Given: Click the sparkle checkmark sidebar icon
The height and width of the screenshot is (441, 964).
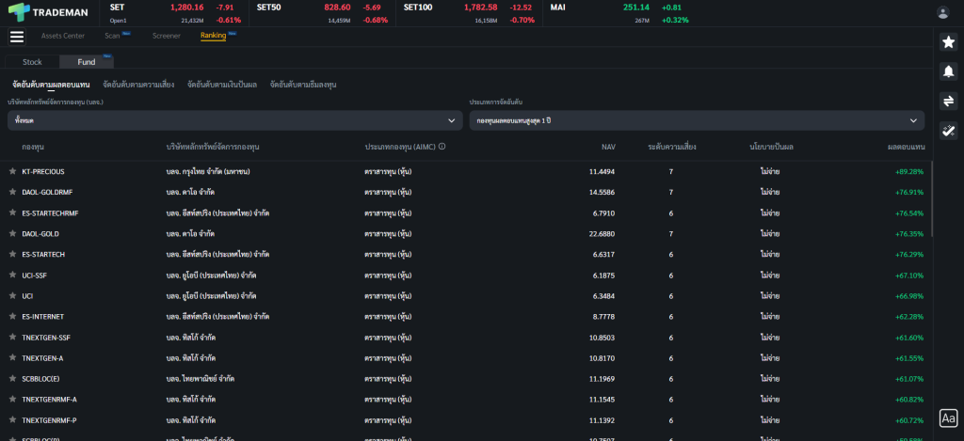Looking at the screenshot, I should pos(948,131).
